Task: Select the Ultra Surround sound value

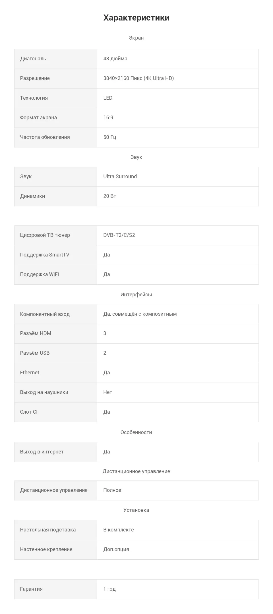Action: tap(120, 176)
